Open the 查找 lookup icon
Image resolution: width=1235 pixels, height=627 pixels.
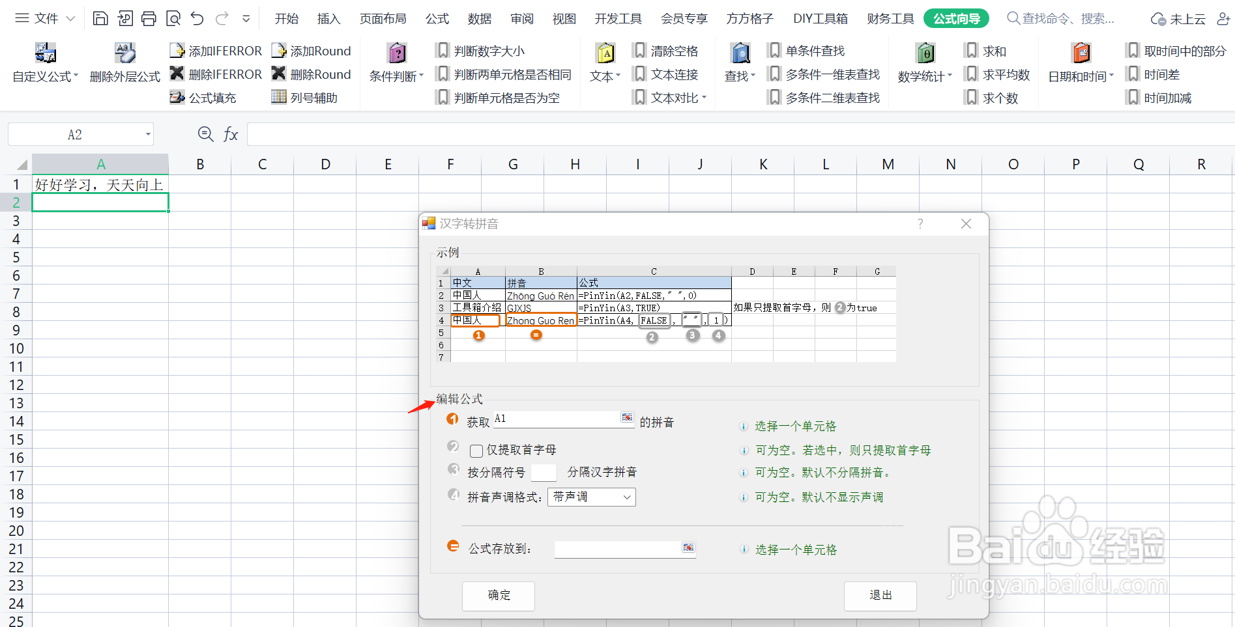[x=740, y=63]
